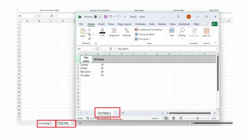
Task: Add a new sheet next to Tong hop
Action: pyautogui.click(x=80, y=123)
